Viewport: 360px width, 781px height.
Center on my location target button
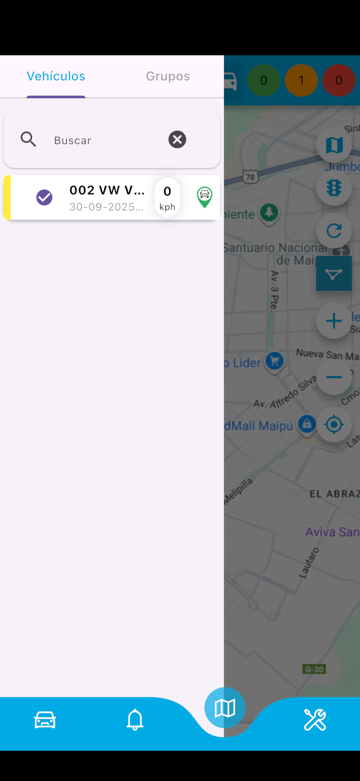[x=334, y=424]
